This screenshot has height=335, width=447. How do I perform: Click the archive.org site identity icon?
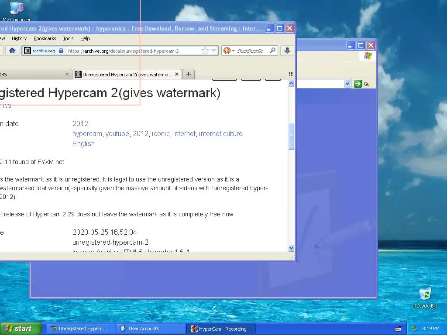coord(27,51)
